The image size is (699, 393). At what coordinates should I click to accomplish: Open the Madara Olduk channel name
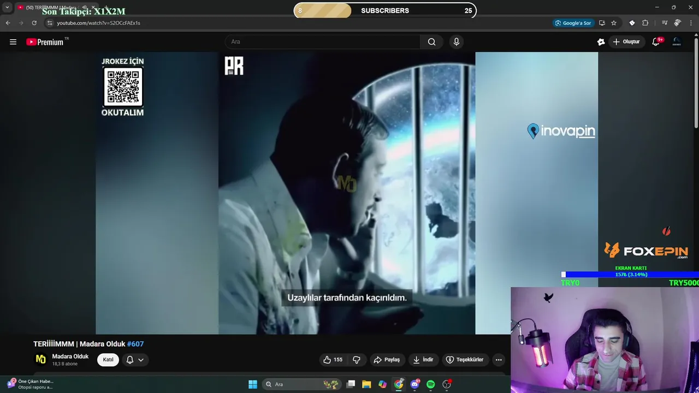70,356
